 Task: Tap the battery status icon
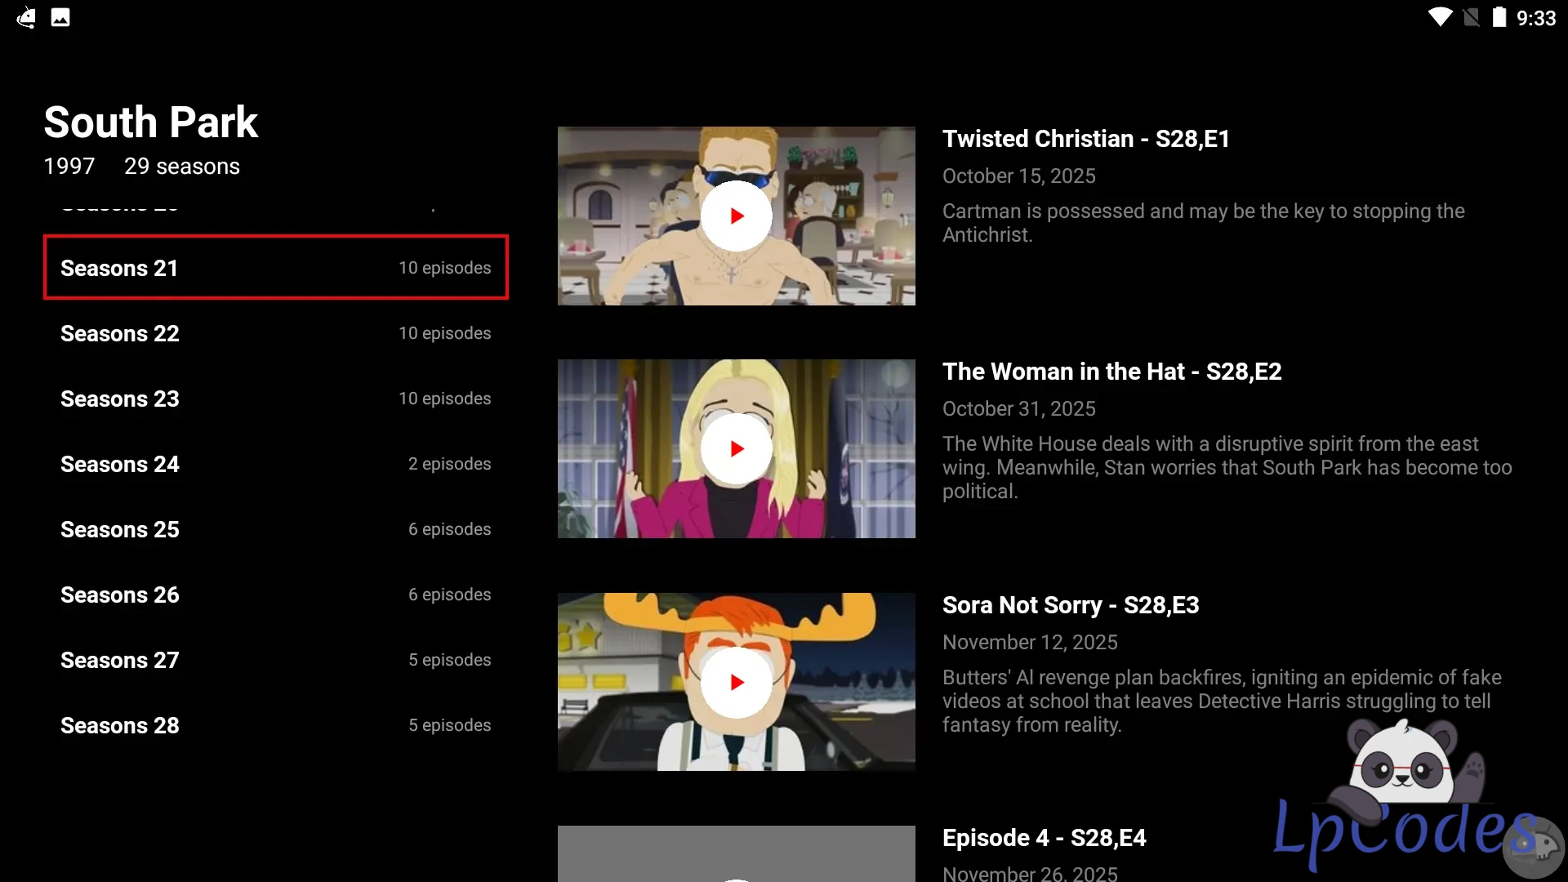[1499, 17]
